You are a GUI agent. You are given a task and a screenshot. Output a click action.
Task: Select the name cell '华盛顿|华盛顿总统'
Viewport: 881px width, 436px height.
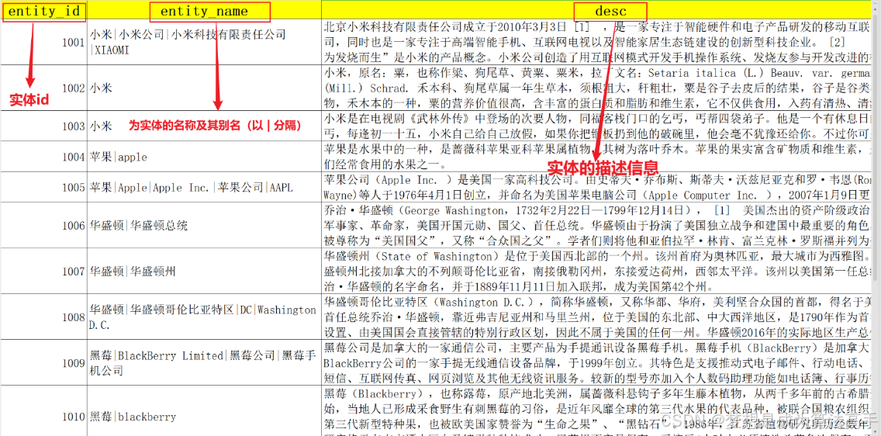pyautogui.click(x=205, y=225)
